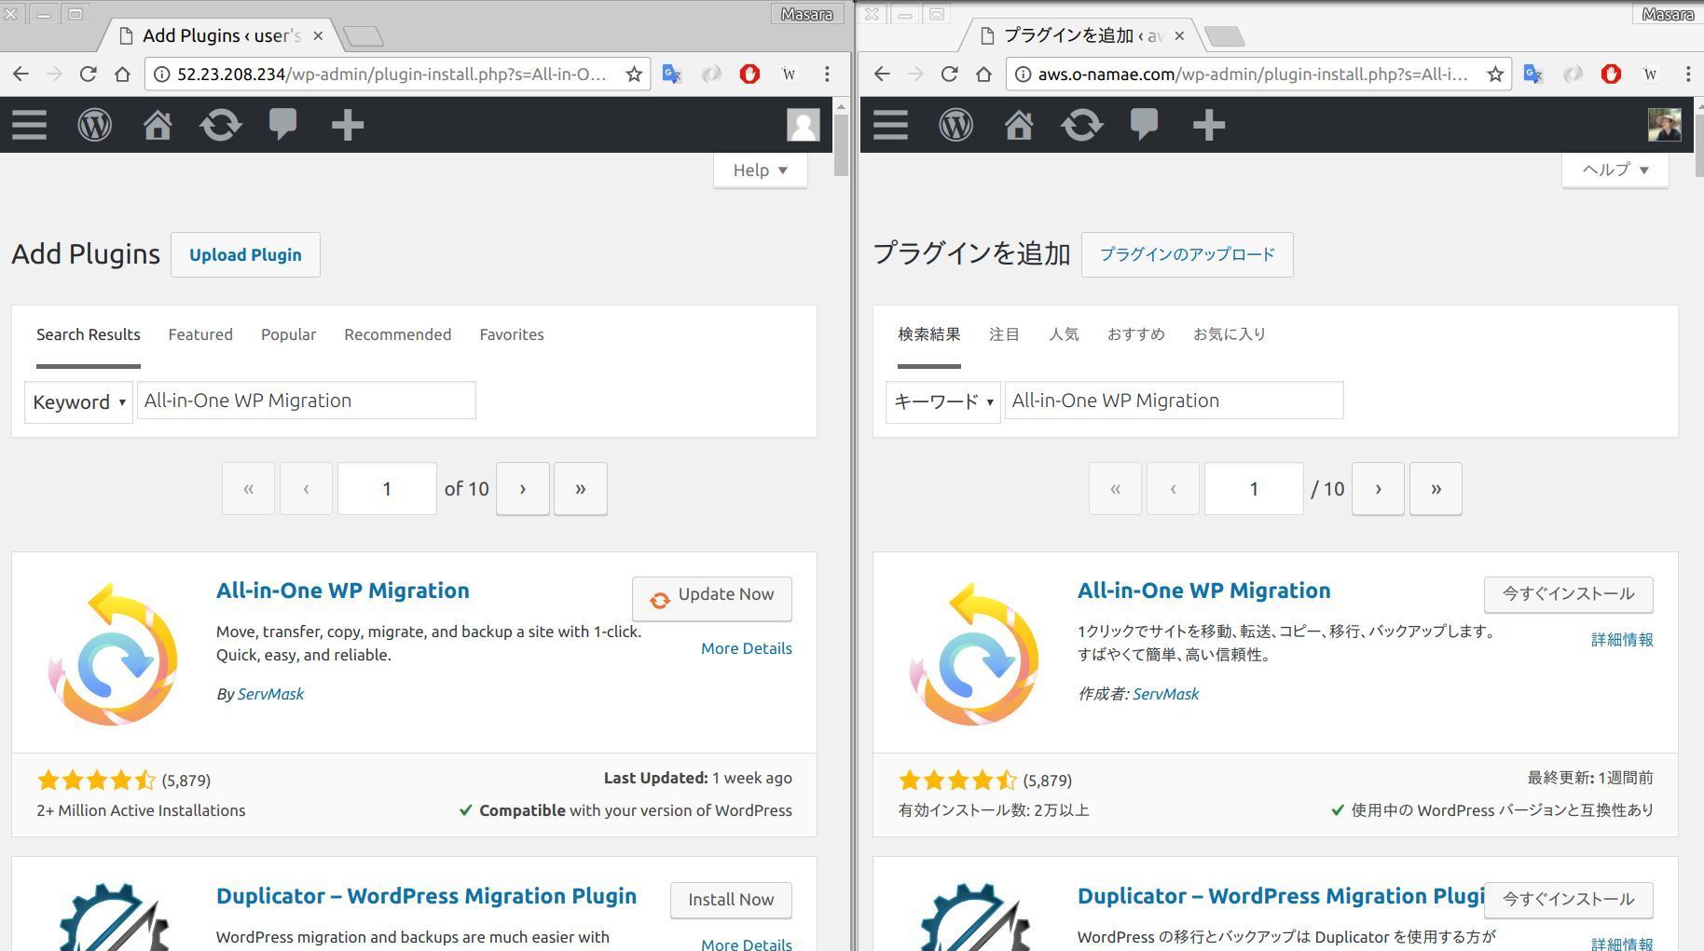Reload the page in left browser window

click(x=88, y=74)
